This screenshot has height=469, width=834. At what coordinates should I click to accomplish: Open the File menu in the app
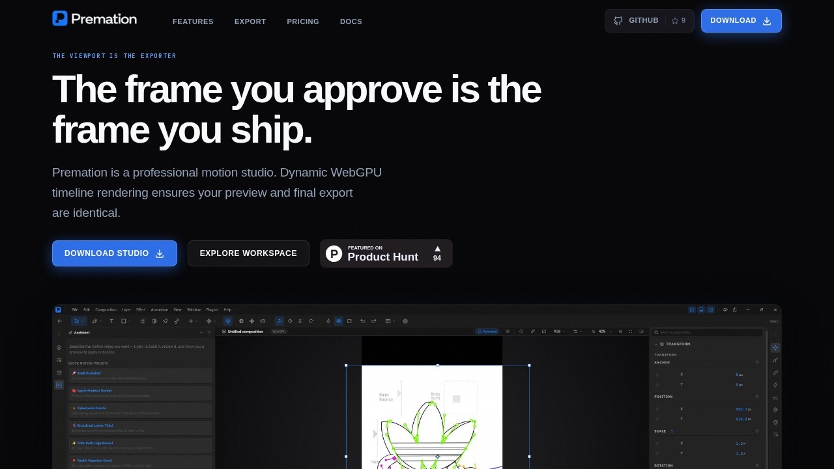pos(75,309)
